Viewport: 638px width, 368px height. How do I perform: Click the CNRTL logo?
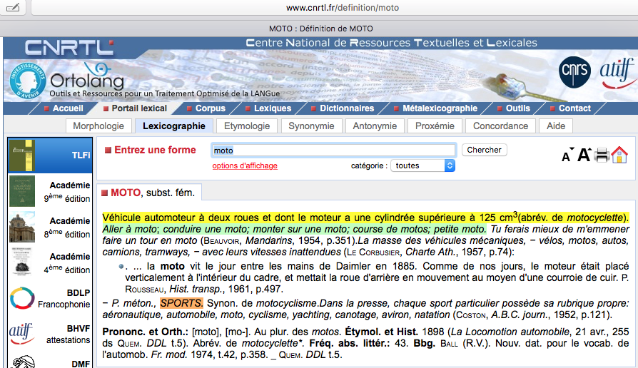[69, 48]
